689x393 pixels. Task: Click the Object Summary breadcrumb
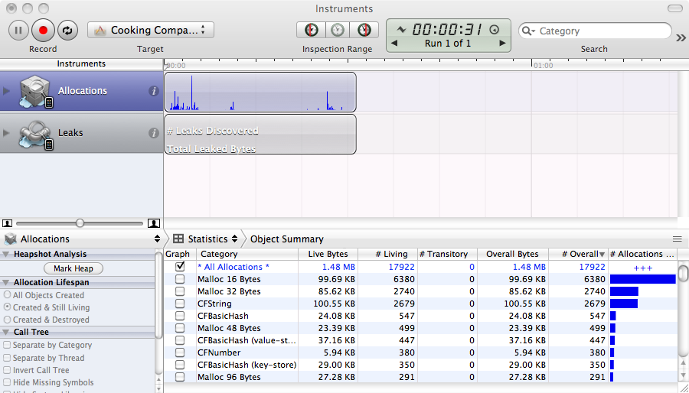click(x=287, y=239)
